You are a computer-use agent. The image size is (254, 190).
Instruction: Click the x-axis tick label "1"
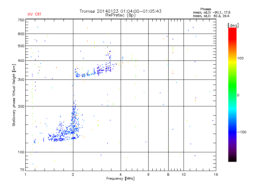25,174
